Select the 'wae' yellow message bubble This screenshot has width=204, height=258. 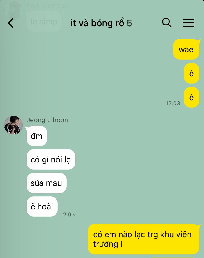pos(186,49)
